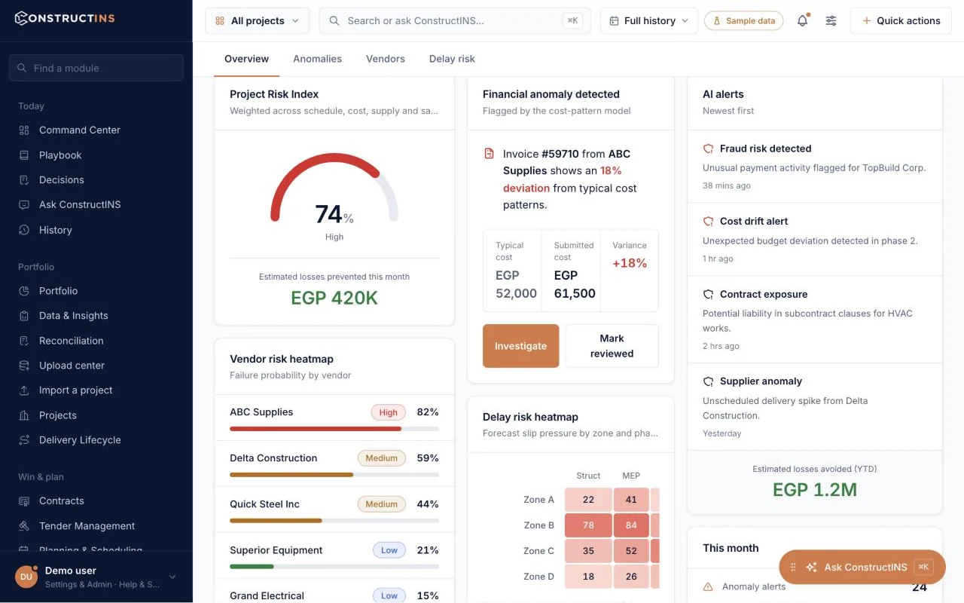
Task: Click the Sample data badge
Action: 743,21
